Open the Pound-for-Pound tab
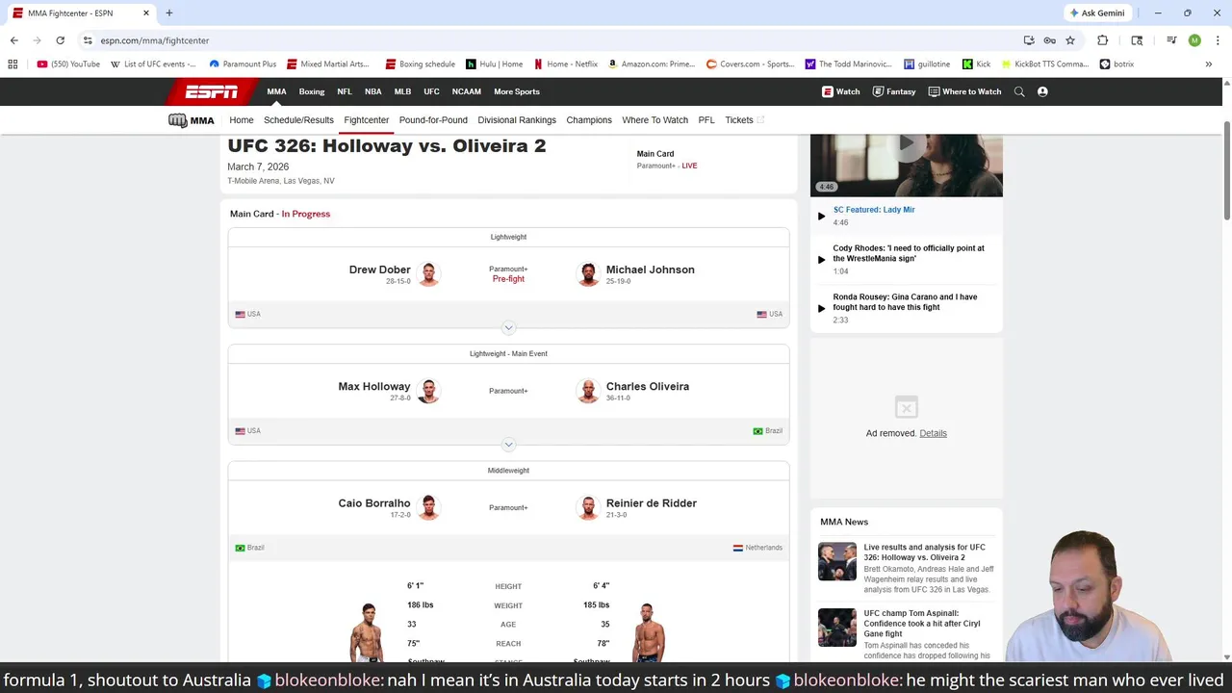1232x693 pixels. [x=433, y=120]
